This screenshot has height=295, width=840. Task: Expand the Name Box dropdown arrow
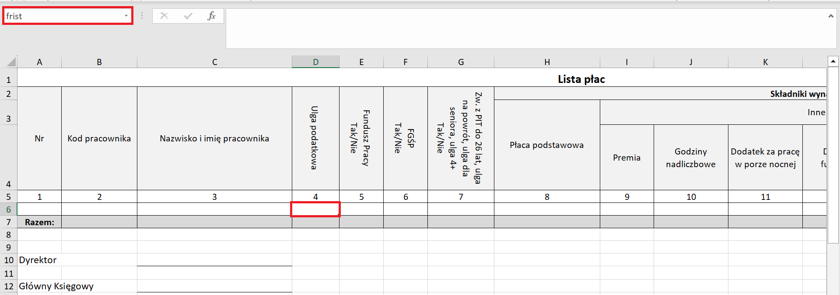(x=126, y=16)
